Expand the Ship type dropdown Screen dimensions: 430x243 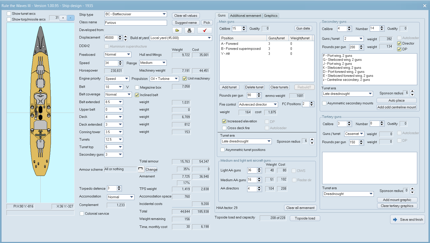[164, 14]
